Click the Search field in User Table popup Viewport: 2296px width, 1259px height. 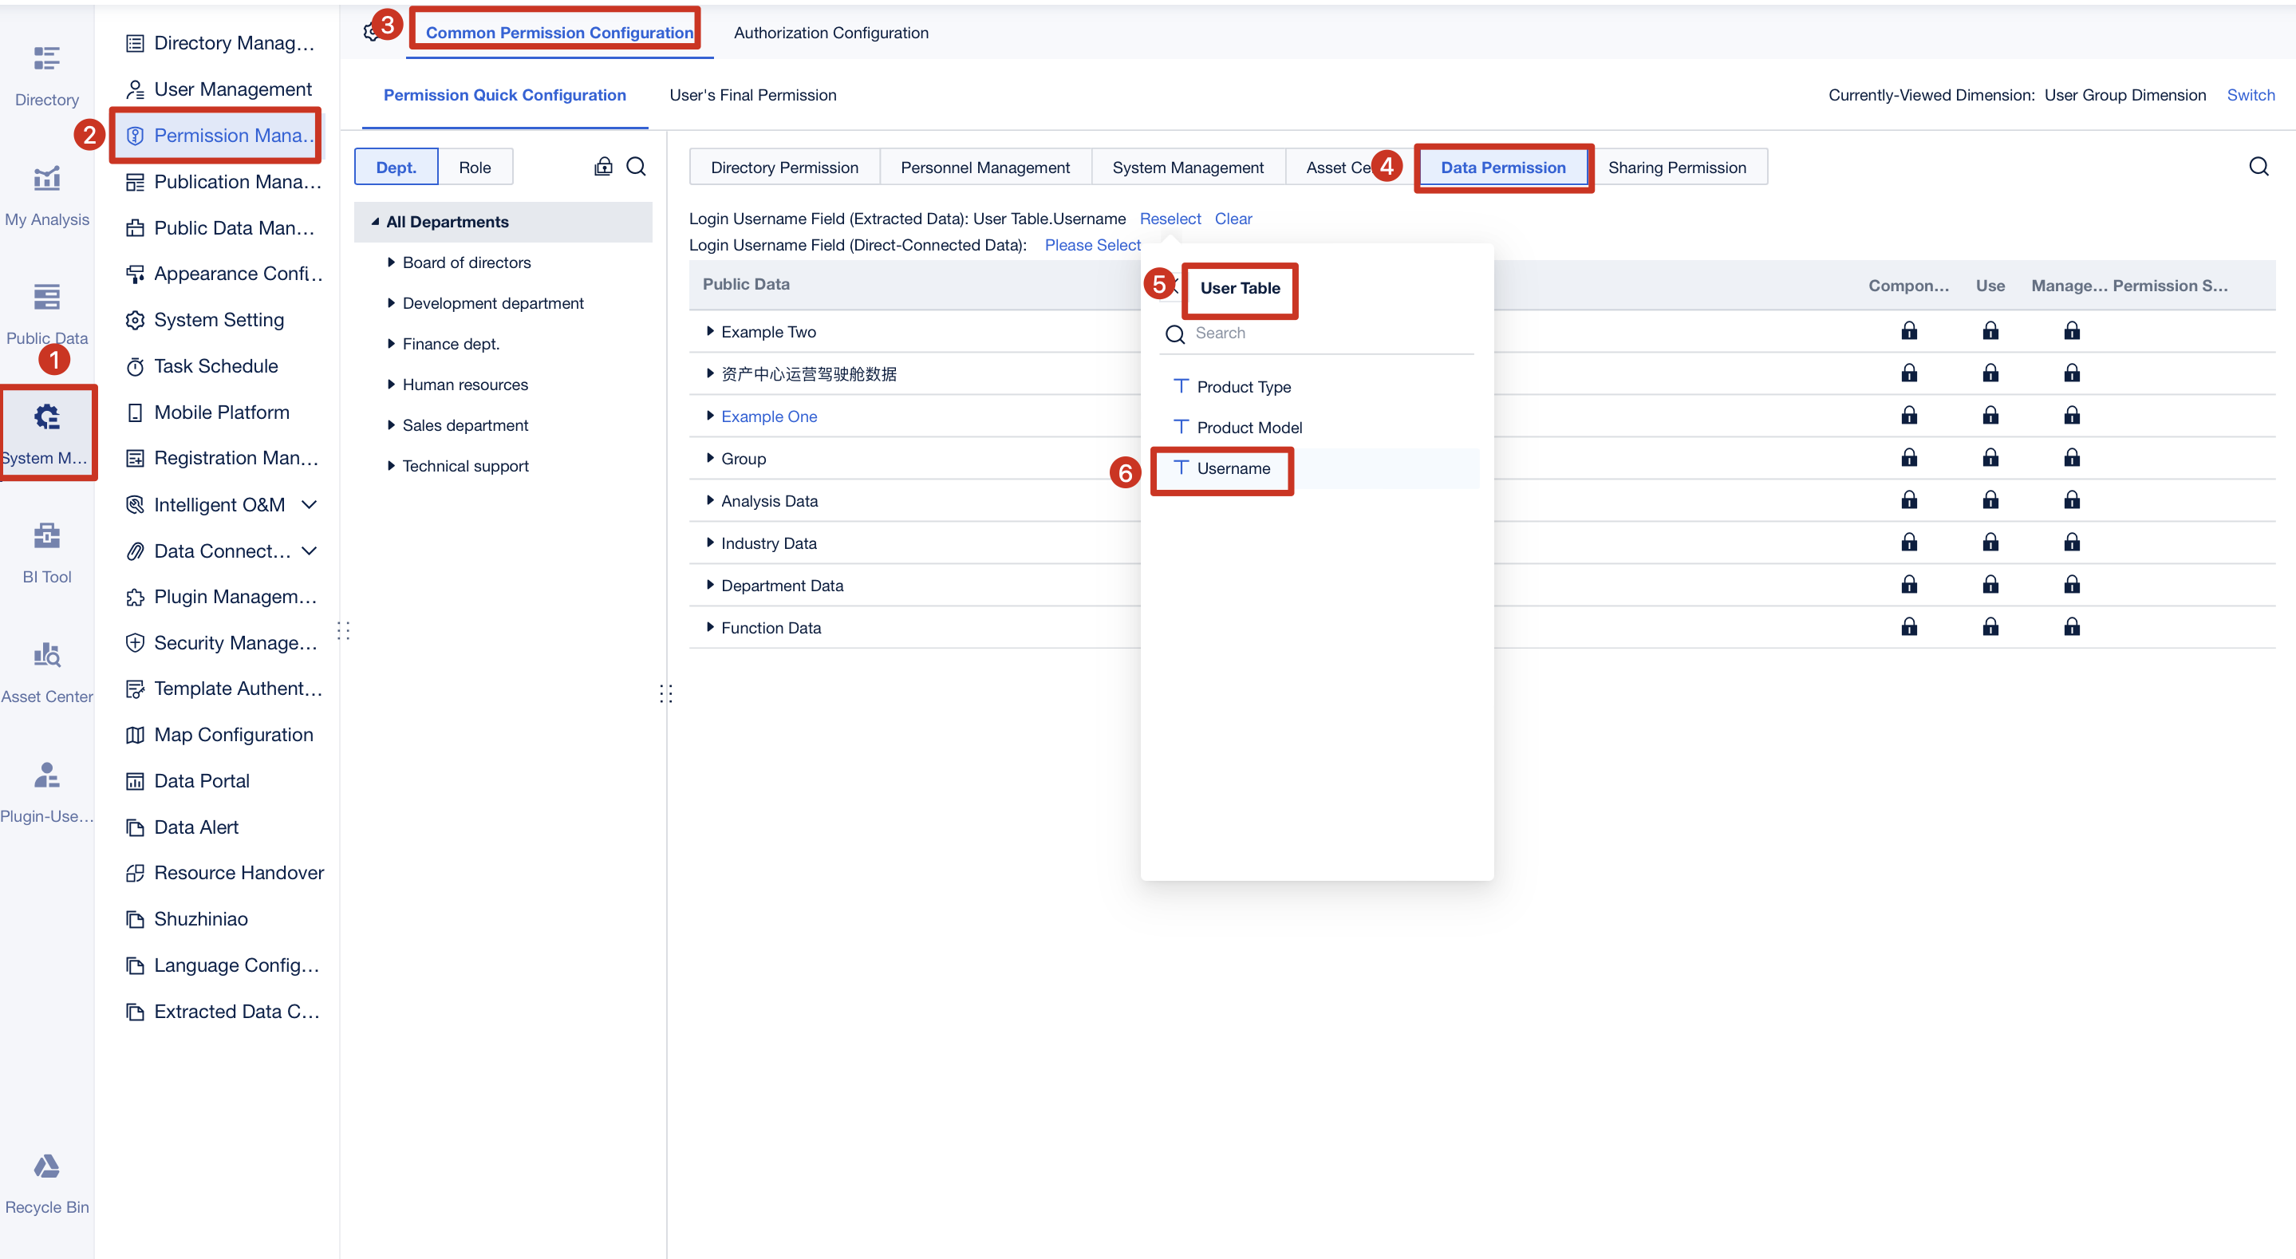[1317, 333]
